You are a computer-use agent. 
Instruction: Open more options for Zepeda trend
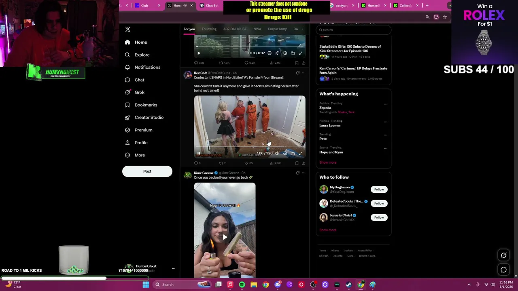[385, 104]
